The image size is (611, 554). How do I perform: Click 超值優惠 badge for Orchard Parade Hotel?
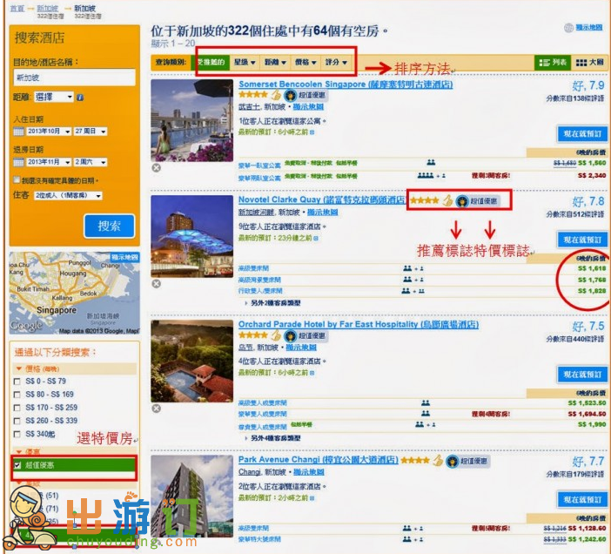tap(305, 335)
